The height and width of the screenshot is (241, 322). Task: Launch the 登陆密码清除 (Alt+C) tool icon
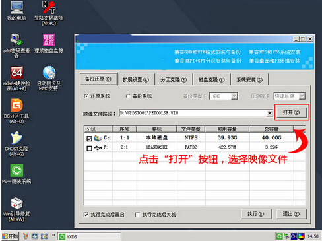click(49, 13)
